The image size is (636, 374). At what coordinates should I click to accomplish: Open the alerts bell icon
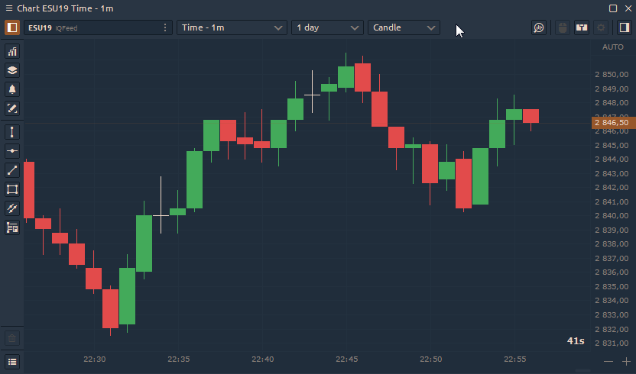(12, 89)
